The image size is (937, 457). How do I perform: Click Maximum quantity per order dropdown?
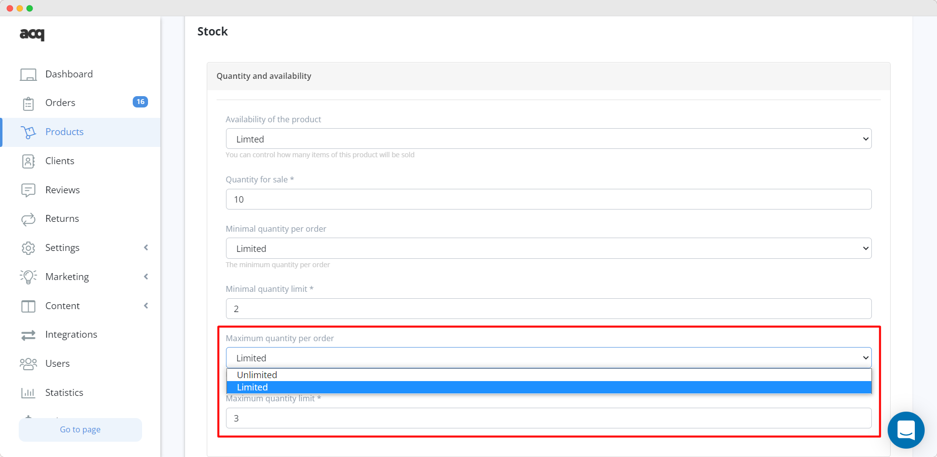tap(549, 358)
